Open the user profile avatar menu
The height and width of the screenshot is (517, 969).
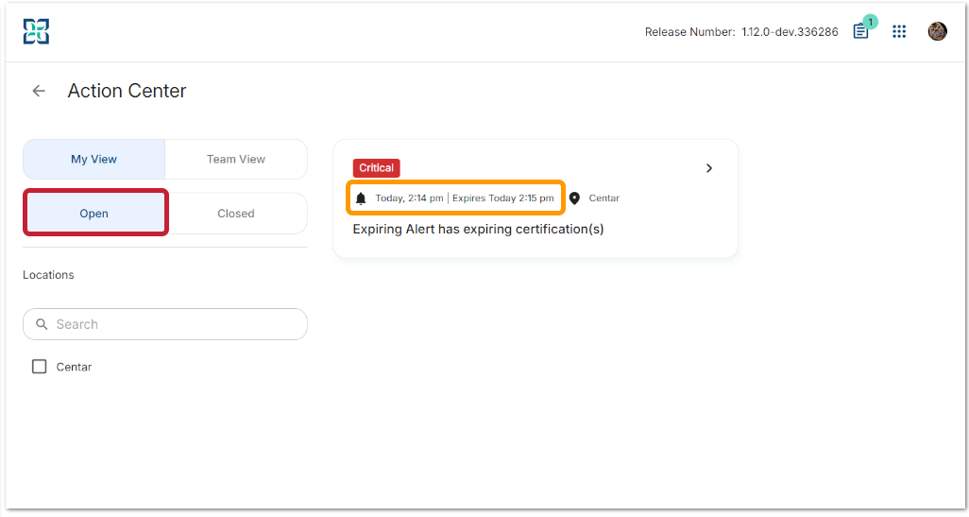tap(937, 31)
